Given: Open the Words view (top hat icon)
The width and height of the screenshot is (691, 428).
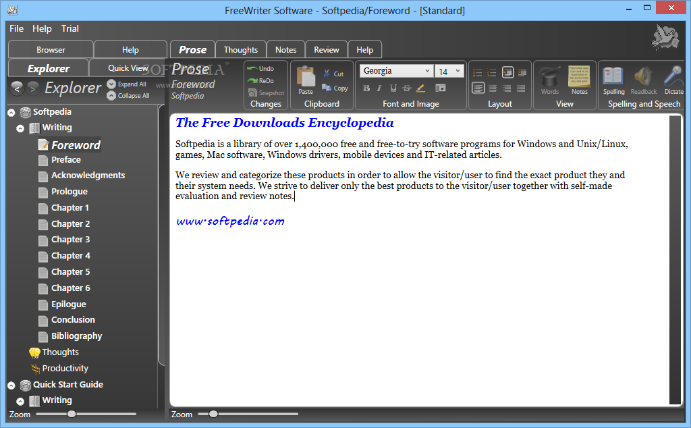Looking at the screenshot, I should (550, 80).
